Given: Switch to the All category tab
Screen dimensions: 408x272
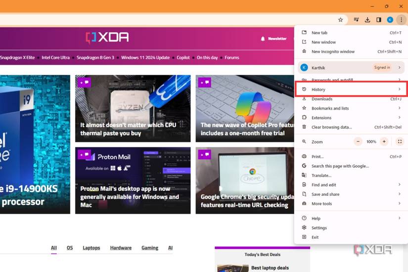Looking at the screenshot, I should pos(54,248).
